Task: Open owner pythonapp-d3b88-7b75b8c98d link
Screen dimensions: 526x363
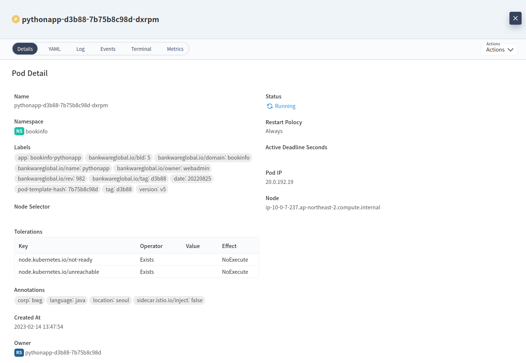Action: (x=63, y=353)
